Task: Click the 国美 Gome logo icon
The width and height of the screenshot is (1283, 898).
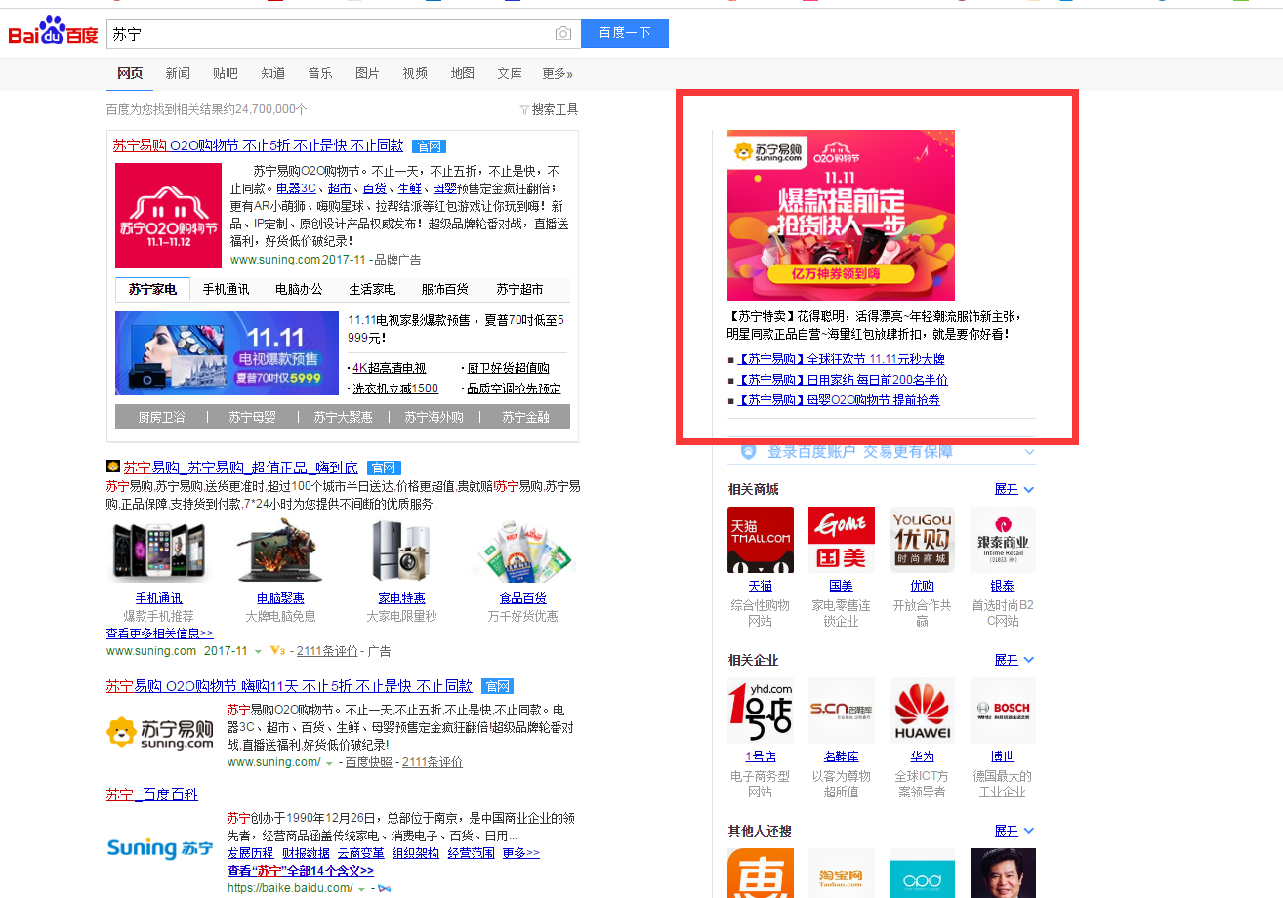Action: pos(842,540)
